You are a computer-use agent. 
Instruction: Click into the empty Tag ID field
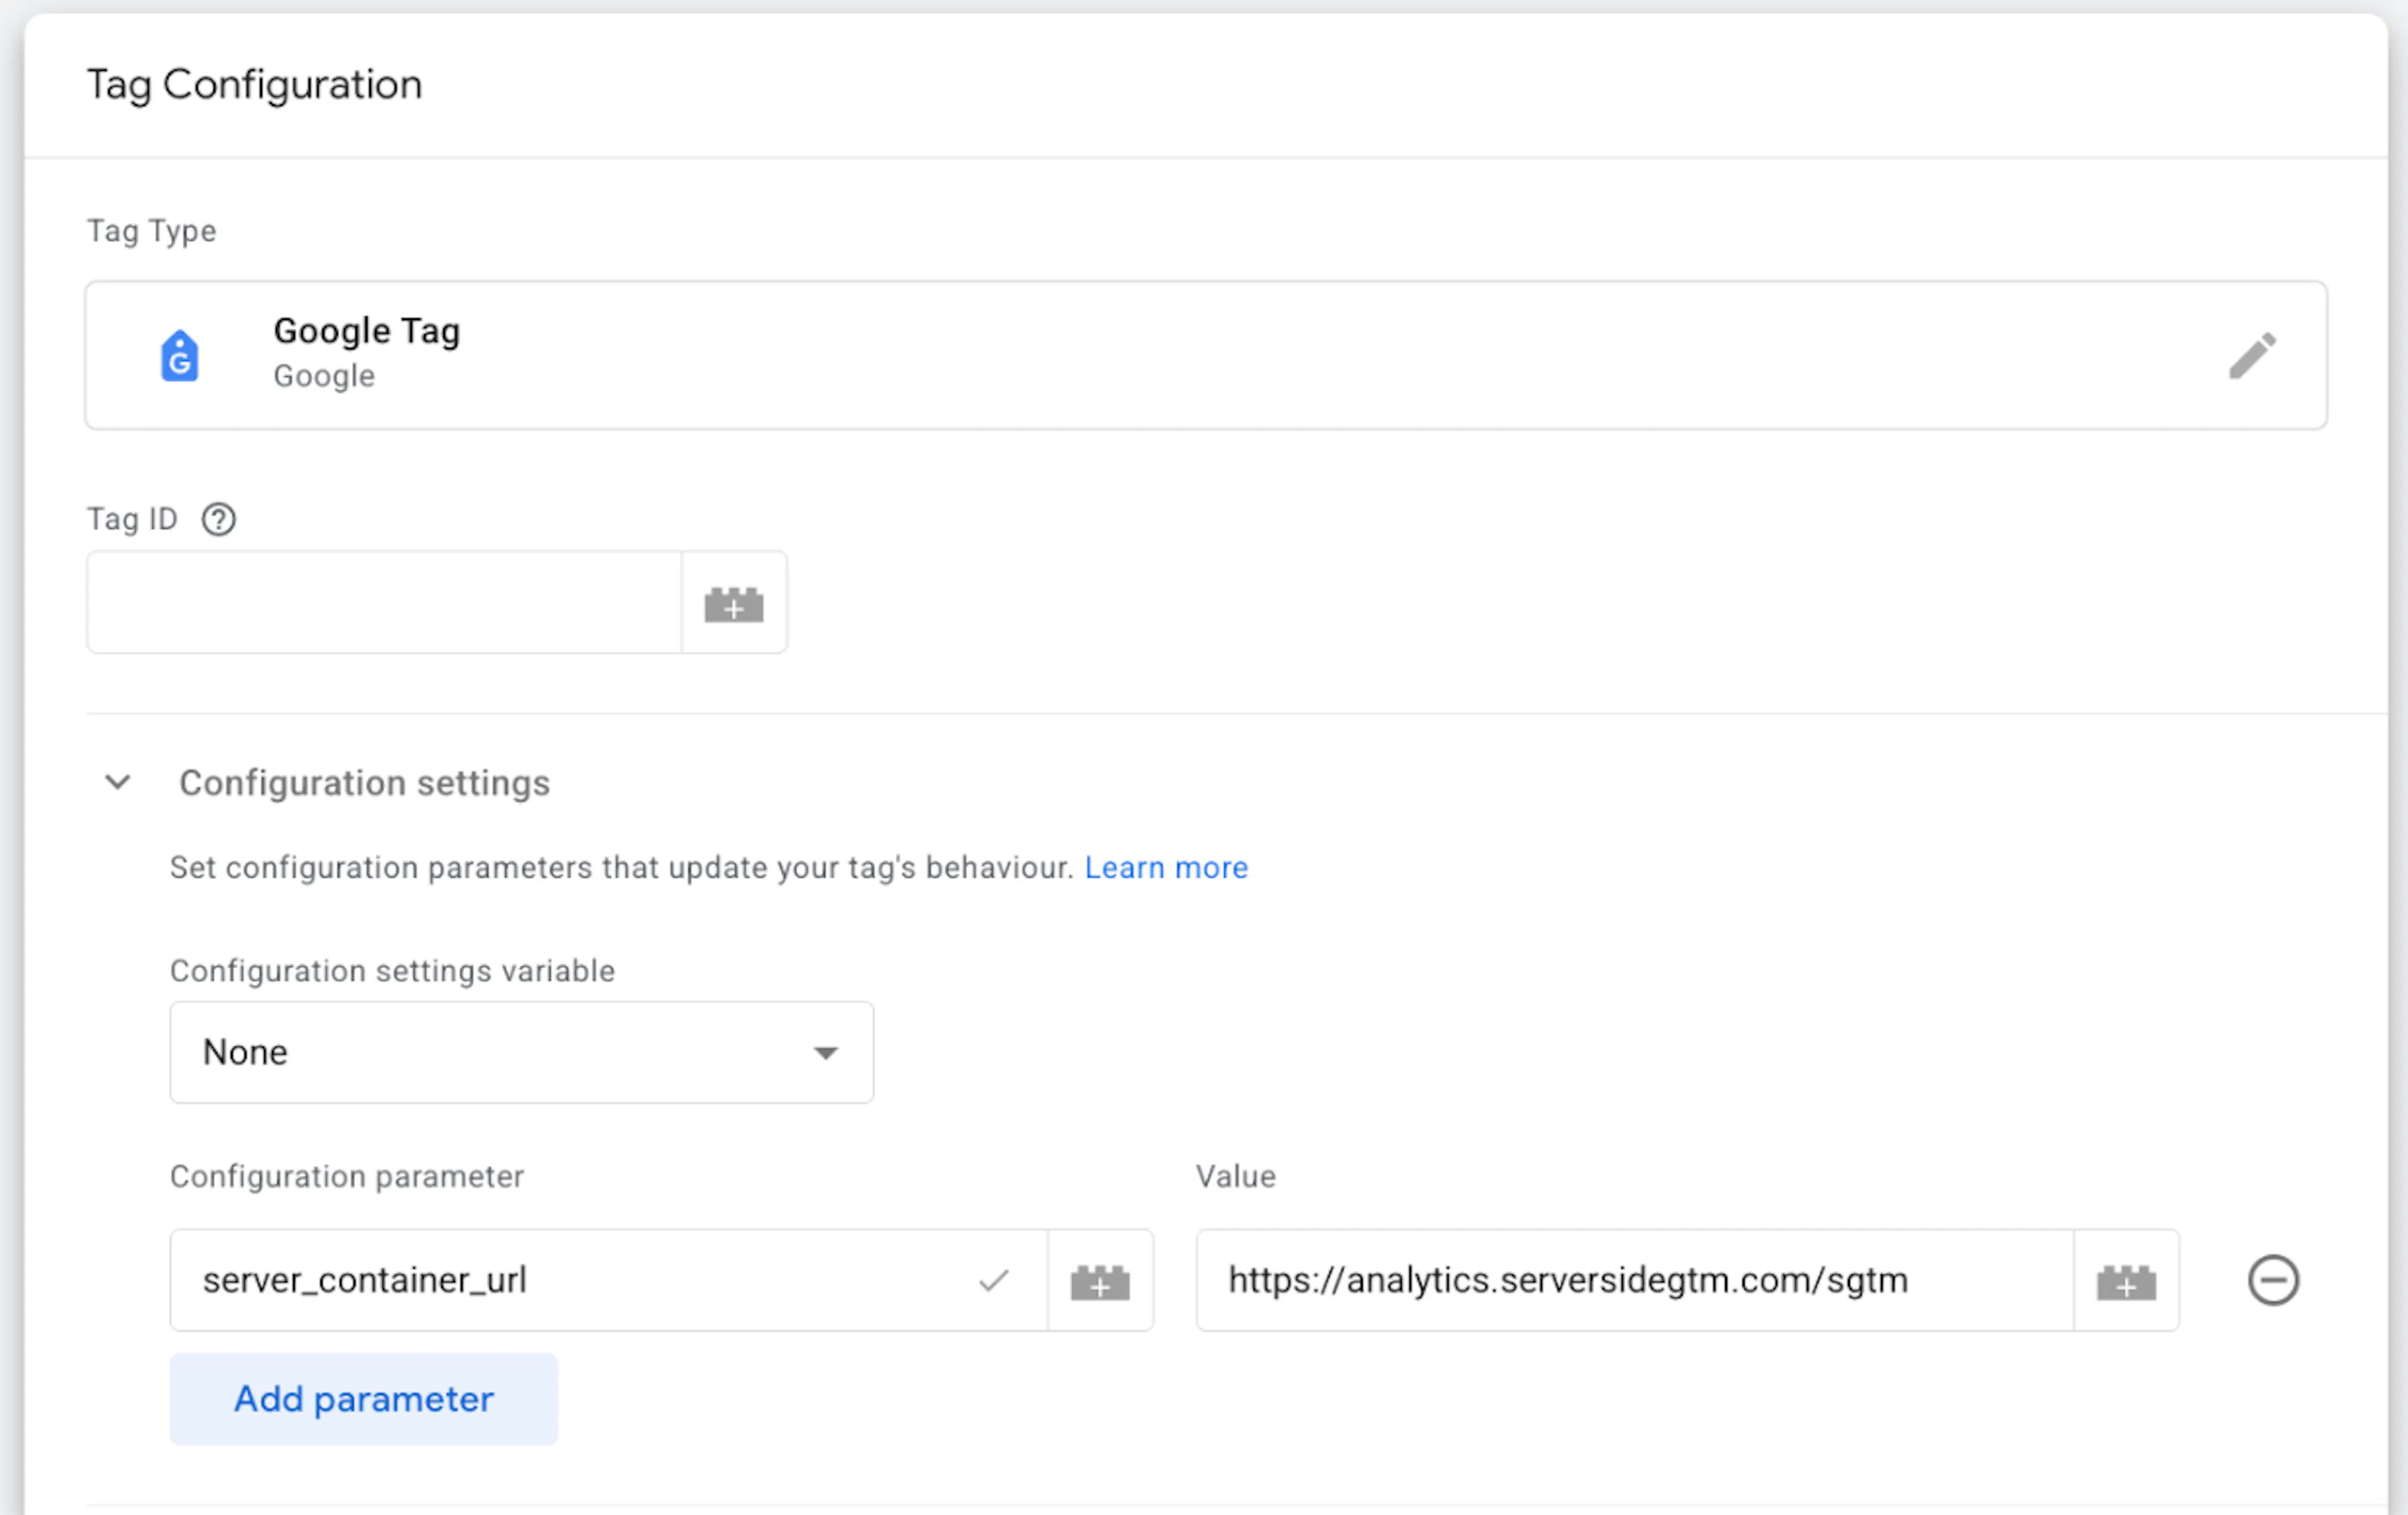(x=384, y=602)
